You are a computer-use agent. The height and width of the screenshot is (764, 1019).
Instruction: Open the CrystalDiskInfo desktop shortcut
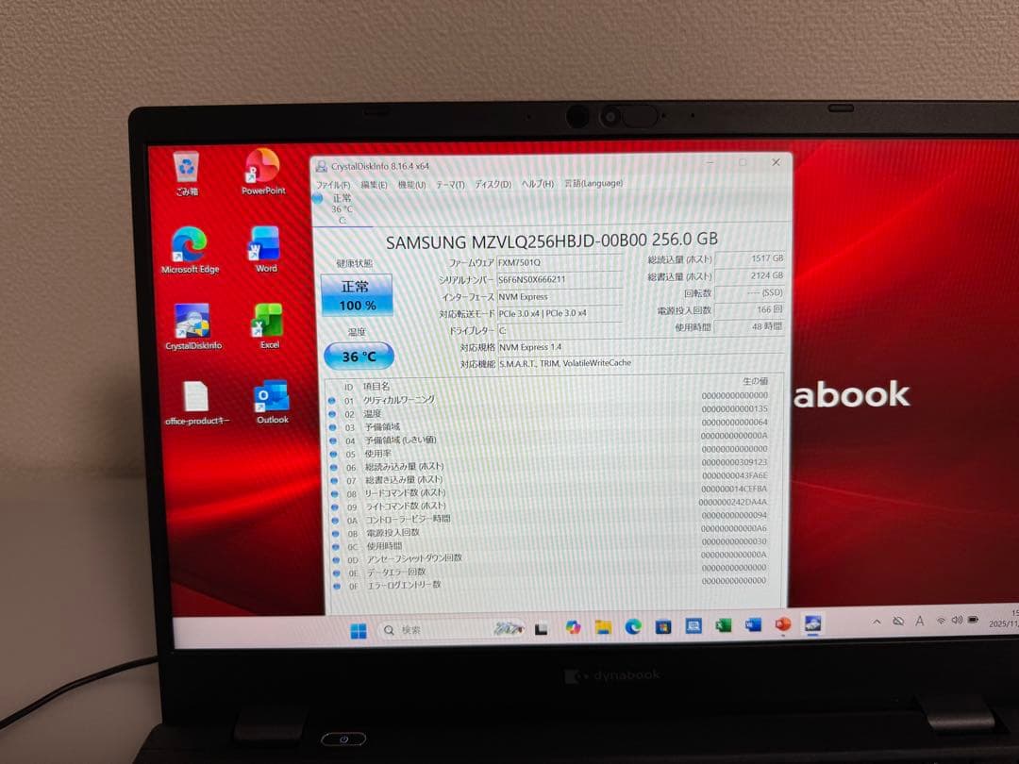coord(193,326)
